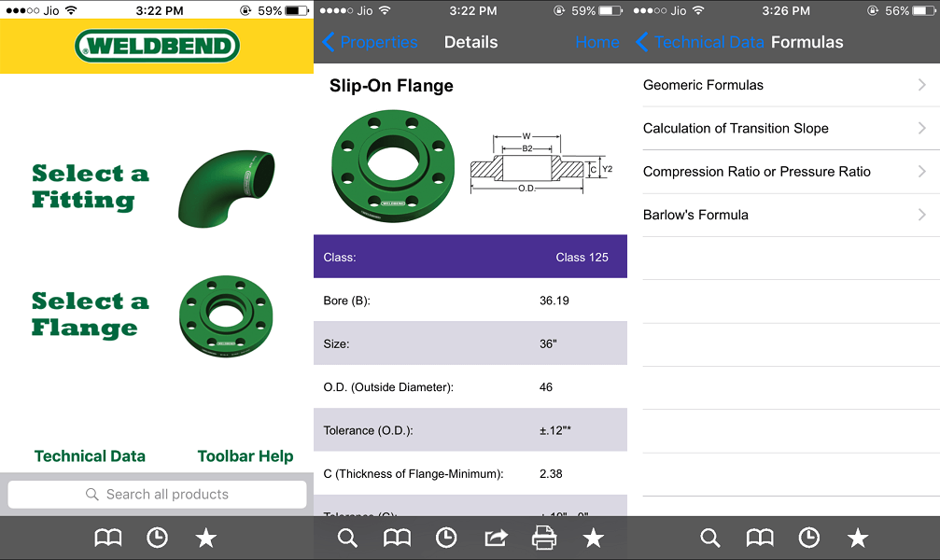Viewport: 940px width, 560px height.
Task: Tap the Weldbend logo banner
Action: (157, 46)
